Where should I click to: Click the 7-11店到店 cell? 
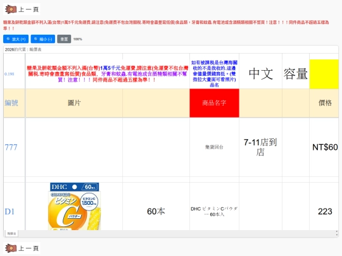coord(260,147)
